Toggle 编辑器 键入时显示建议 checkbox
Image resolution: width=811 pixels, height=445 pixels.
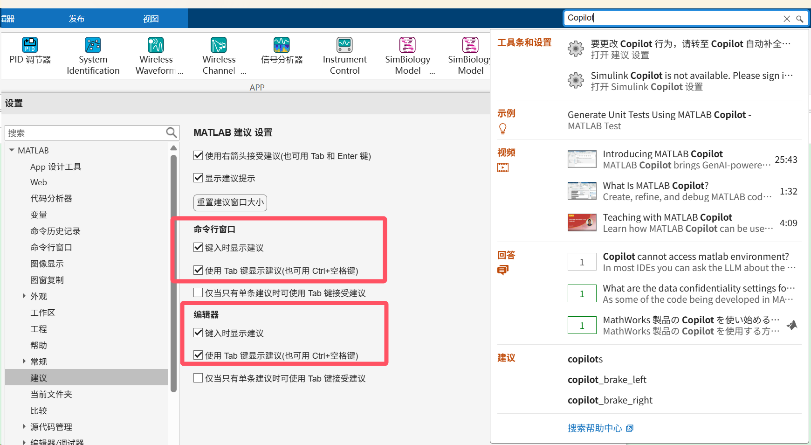coord(198,333)
